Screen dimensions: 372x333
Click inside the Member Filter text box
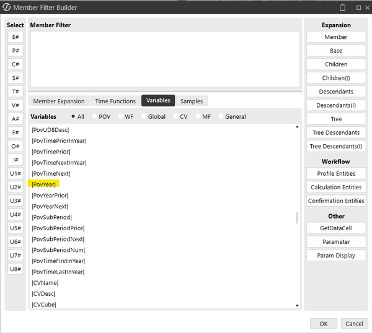[164, 56]
